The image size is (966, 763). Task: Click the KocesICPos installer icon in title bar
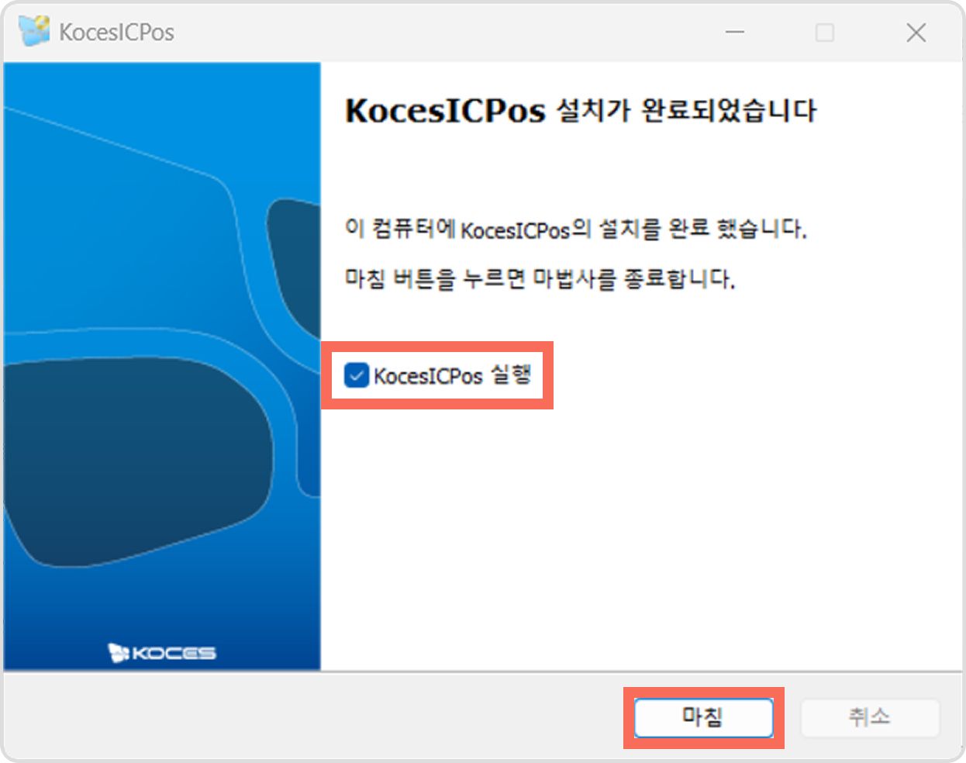(x=34, y=31)
